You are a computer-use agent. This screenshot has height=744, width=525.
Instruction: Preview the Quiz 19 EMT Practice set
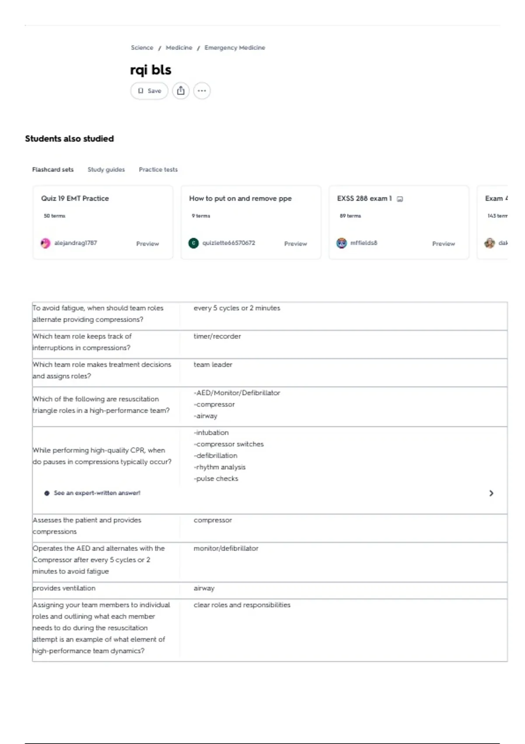coord(147,244)
